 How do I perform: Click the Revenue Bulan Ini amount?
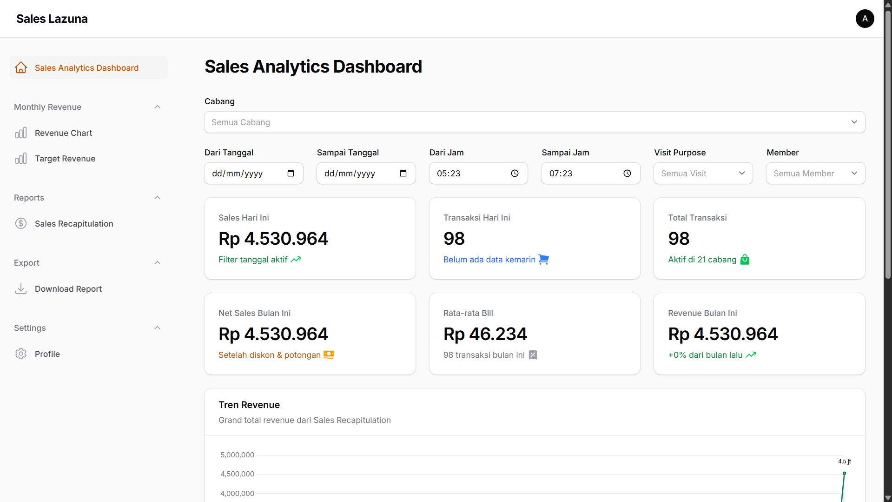coord(723,334)
